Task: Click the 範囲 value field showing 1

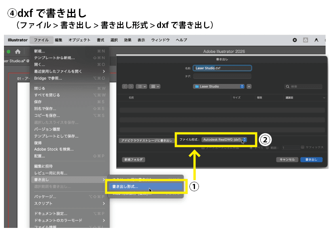Action: [291, 148]
